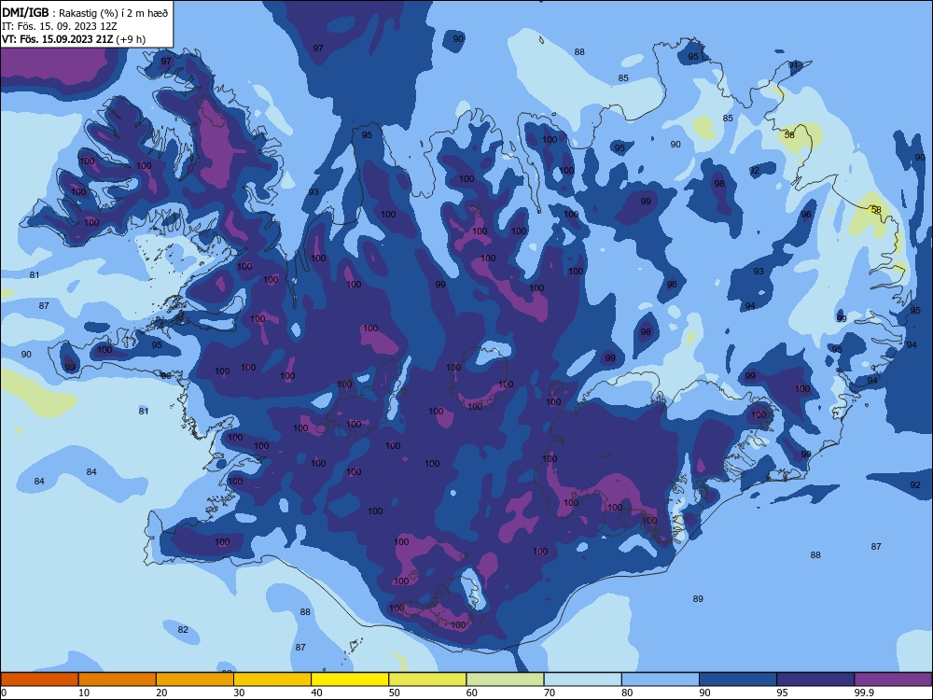Click the title text 'DMI/IGB : Rakastig (%) í 2 m hæð'
933x700 pixels.
click(x=85, y=13)
